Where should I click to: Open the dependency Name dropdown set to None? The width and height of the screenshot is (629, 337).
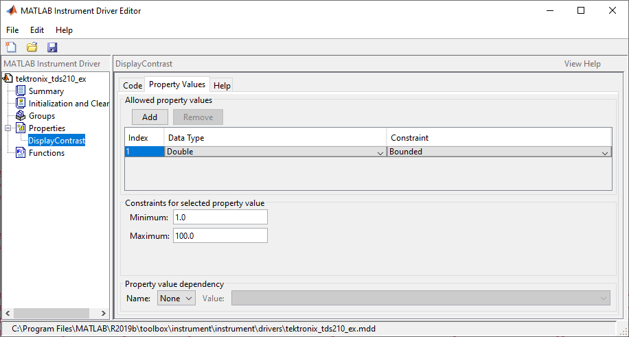click(x=176, y=298)
